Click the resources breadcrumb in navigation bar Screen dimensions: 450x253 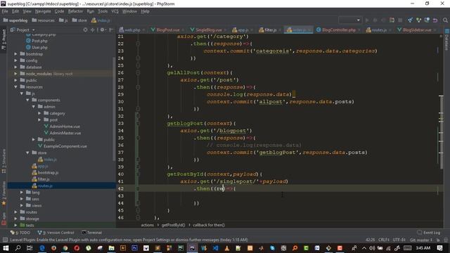pyautogui.click(x=43, y=20)
